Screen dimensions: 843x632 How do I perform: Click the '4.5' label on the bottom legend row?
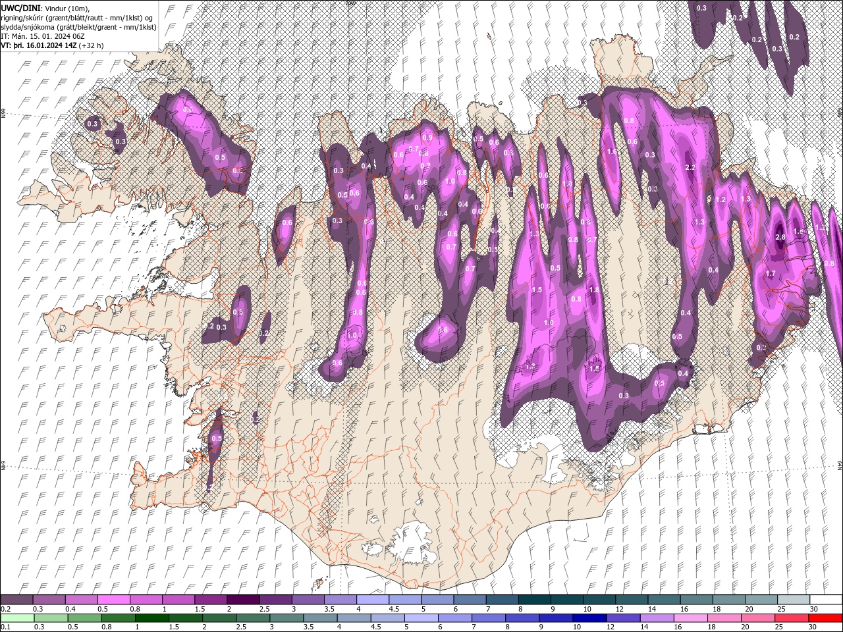[x=376, y=627]
